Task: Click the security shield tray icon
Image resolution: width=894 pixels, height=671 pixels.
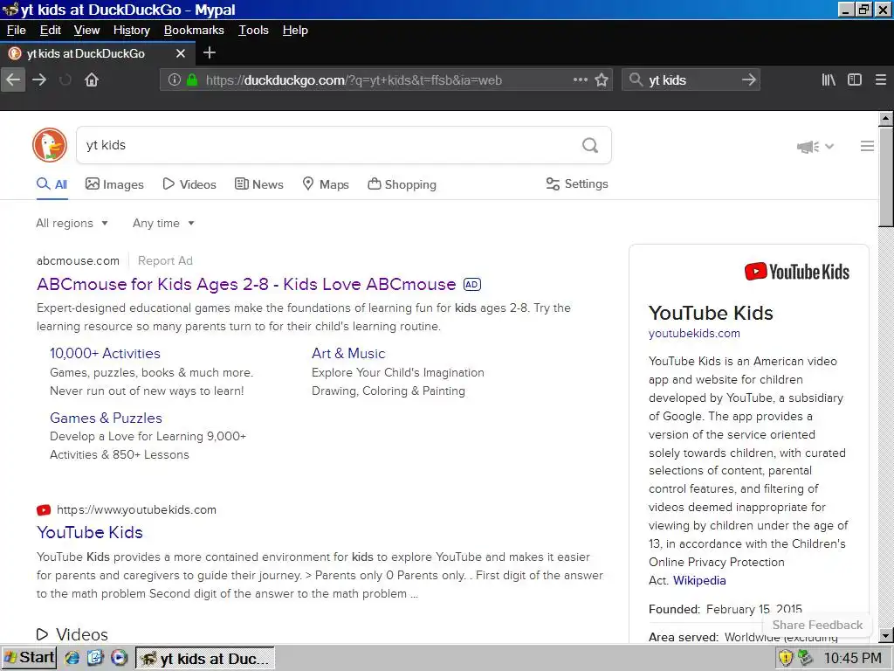Action: (786, 659)
